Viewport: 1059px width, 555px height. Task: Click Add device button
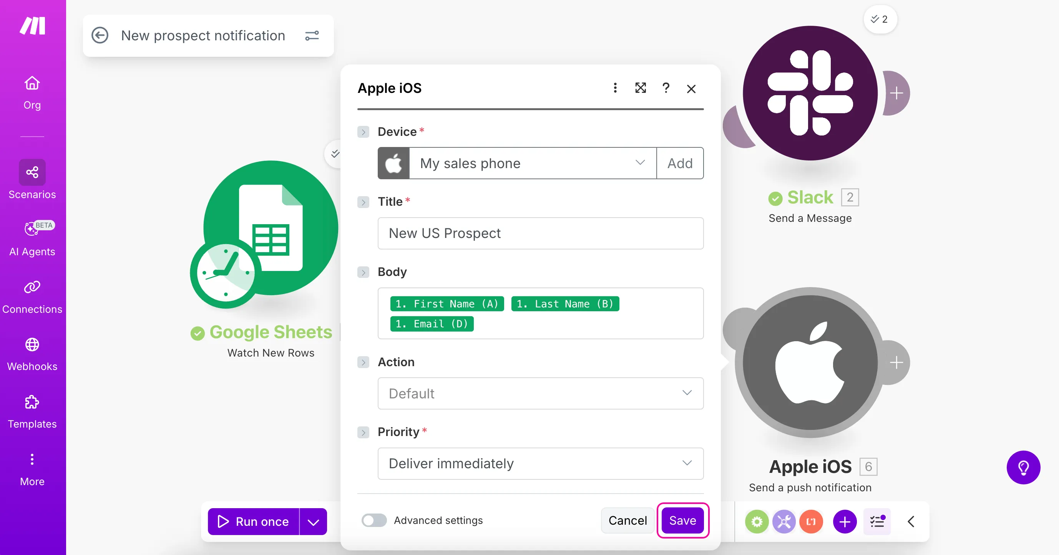click(680, 163)
